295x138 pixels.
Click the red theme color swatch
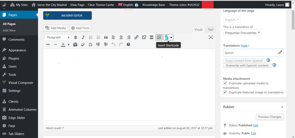[207, 5]
